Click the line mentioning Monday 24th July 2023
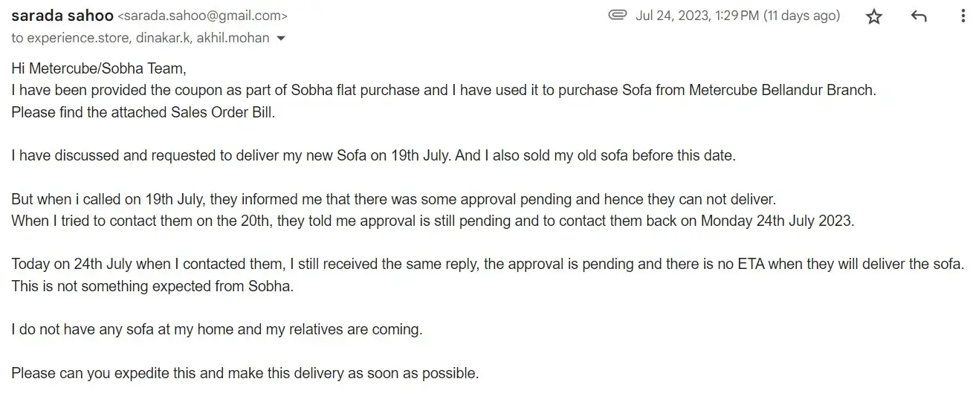973x402 pixels. pyautogui.click(x=433, y=221)
